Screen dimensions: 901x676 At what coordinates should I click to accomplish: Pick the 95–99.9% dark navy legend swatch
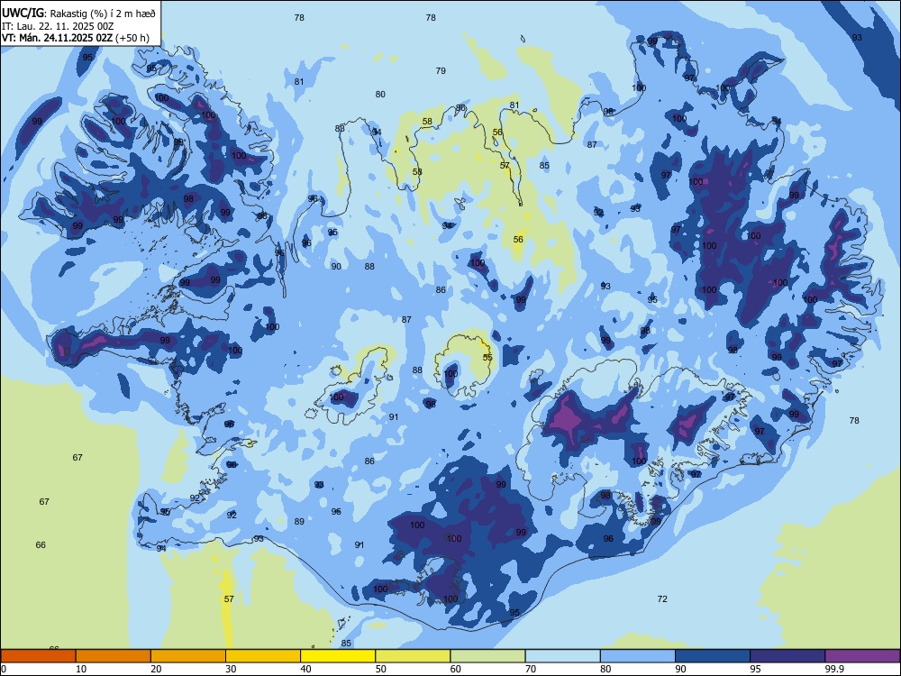pyautogui.click(x=787, y=656)
